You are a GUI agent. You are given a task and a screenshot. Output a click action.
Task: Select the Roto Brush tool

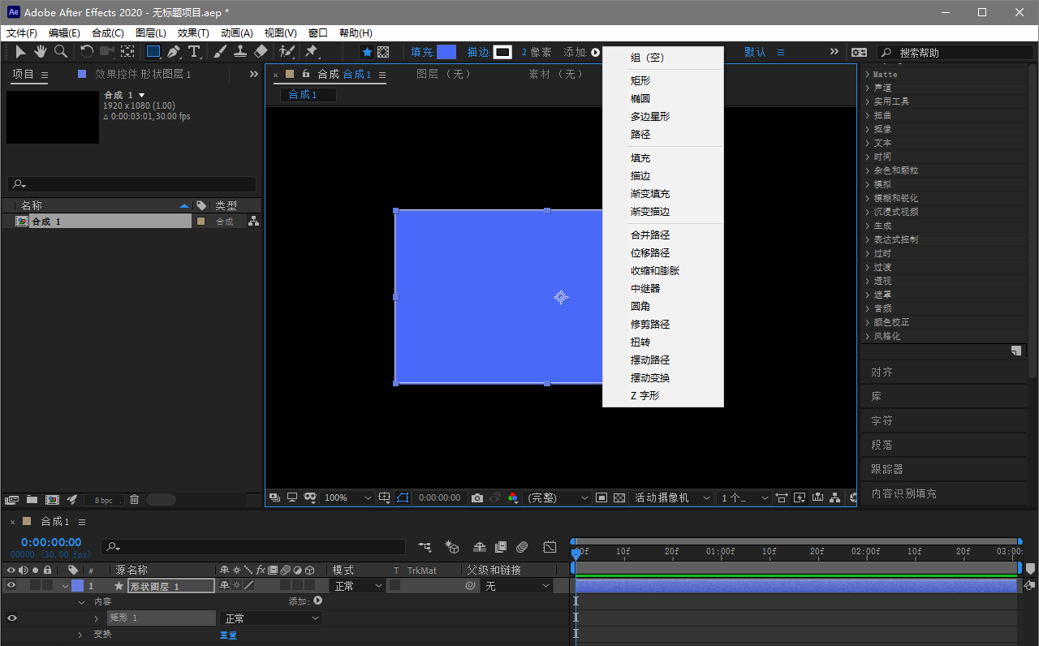287,52
